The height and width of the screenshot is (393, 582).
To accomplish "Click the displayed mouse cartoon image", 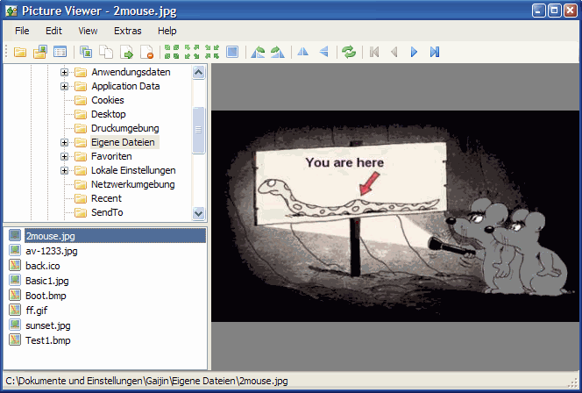I will [395, 216].
